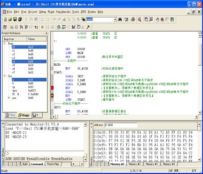Open the File menu
Screen dimensions: 203x174
[9, 12]
